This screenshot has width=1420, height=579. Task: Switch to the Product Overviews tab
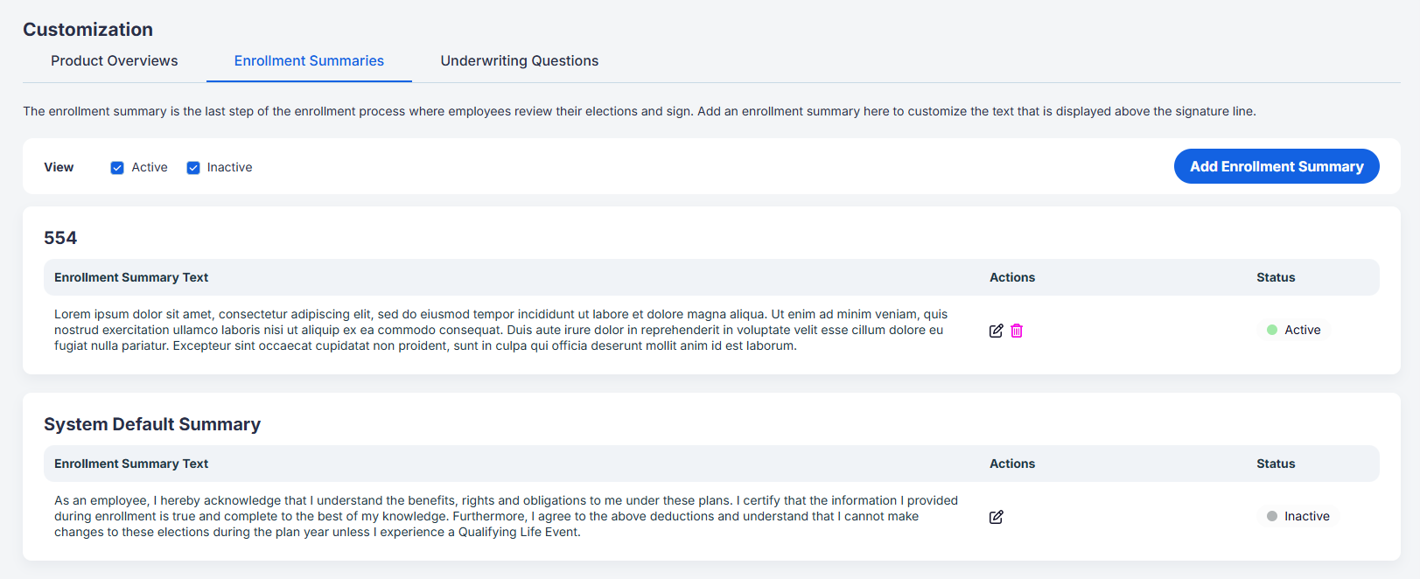pos(115,60)
